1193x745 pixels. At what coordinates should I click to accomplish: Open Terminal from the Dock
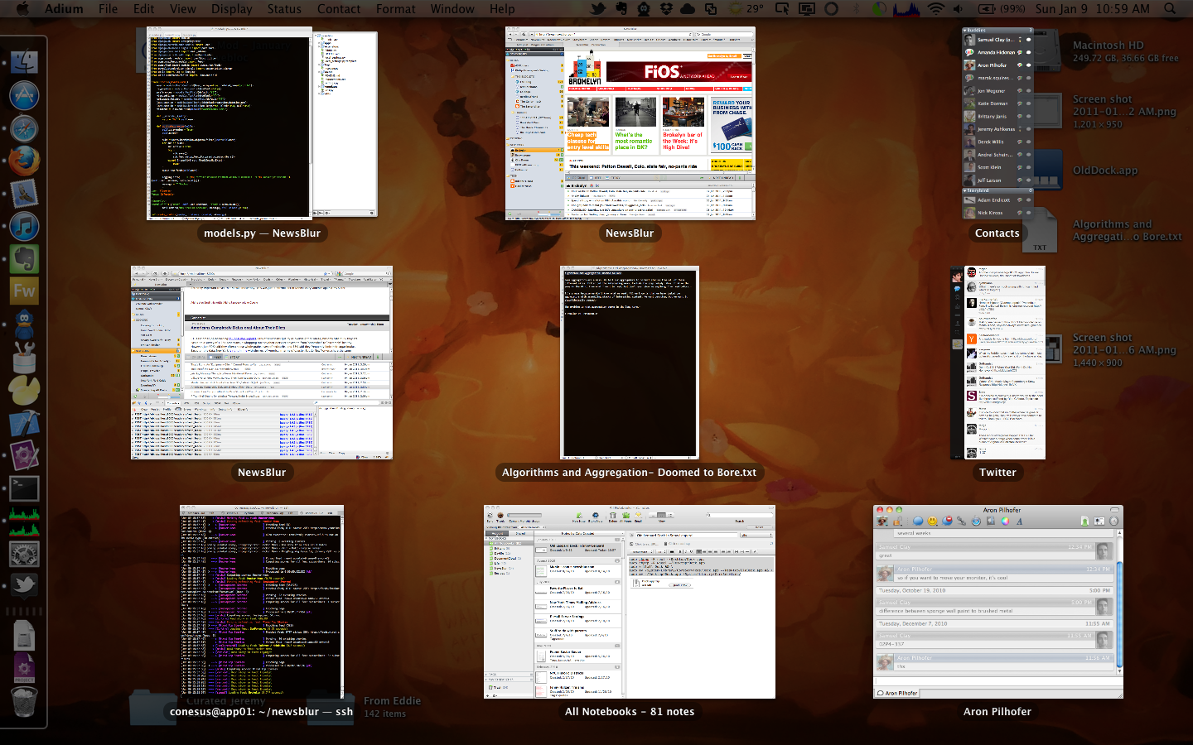tap(24, 488)
